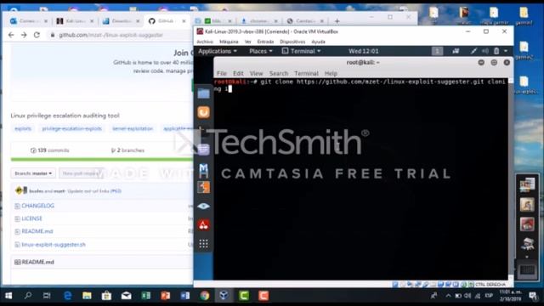Launch Microsoft Edge from the taskbar
Screen dimensions: 544x306
(67, 296)
